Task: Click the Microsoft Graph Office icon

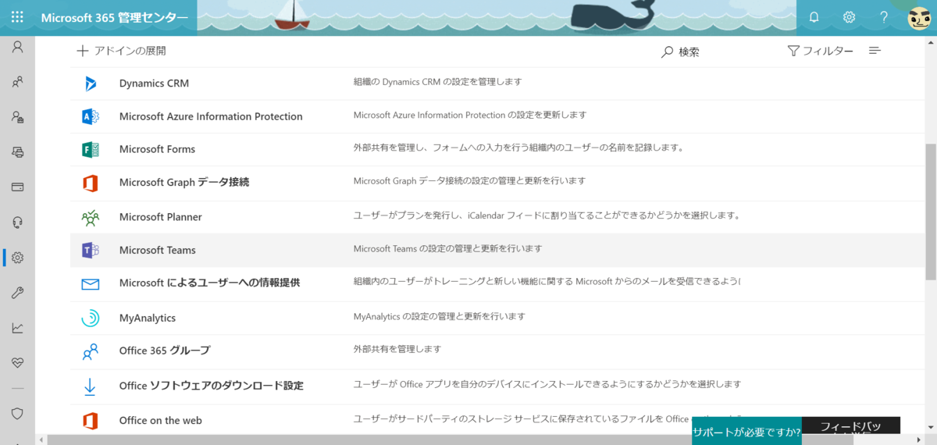Action: pyautogui.click(x=91, y=183)
